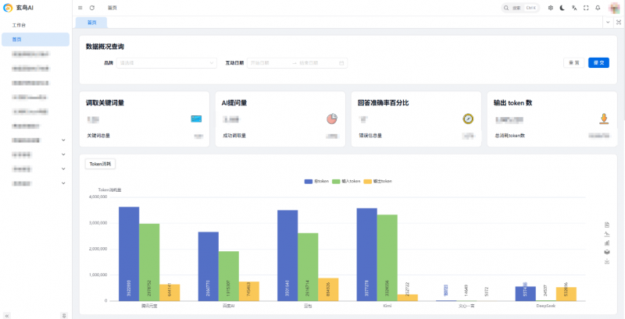Click the refresh icon in top bar

click(92, 8)
